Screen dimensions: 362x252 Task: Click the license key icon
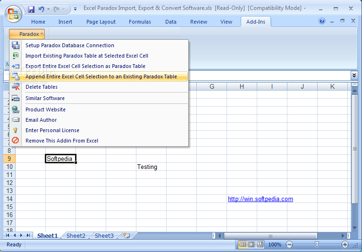16,130
